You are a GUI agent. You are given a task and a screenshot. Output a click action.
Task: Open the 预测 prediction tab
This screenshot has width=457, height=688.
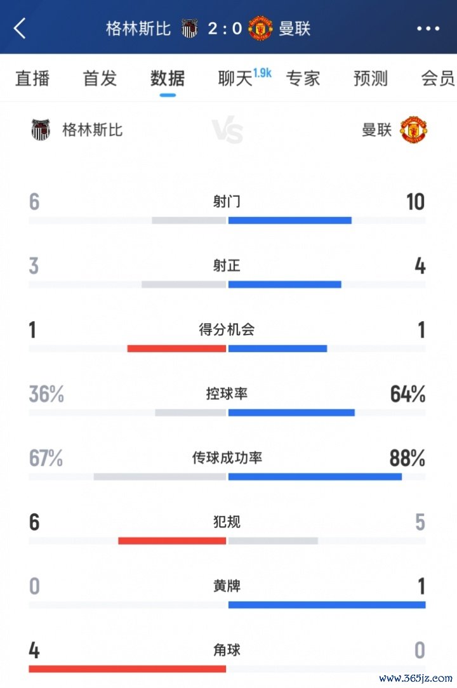coord(371,79)
